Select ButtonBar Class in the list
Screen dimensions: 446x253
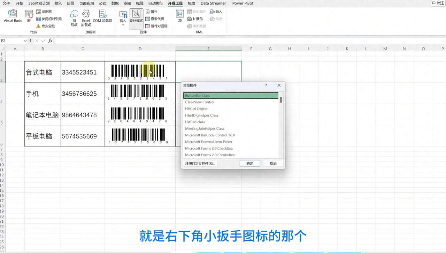tap(231, 95)
